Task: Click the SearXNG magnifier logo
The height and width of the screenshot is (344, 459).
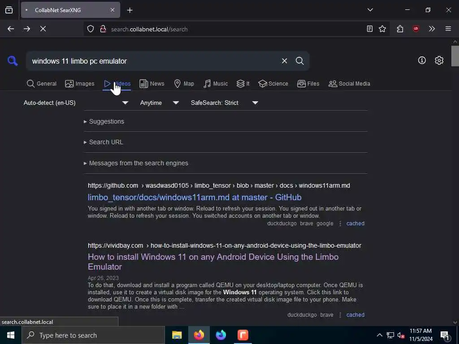Action: (x=13, y=61)
